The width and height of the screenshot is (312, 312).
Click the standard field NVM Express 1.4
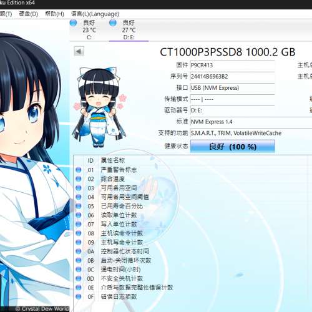pos(251,122)
